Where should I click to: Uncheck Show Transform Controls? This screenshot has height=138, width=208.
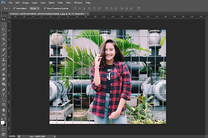45,8
